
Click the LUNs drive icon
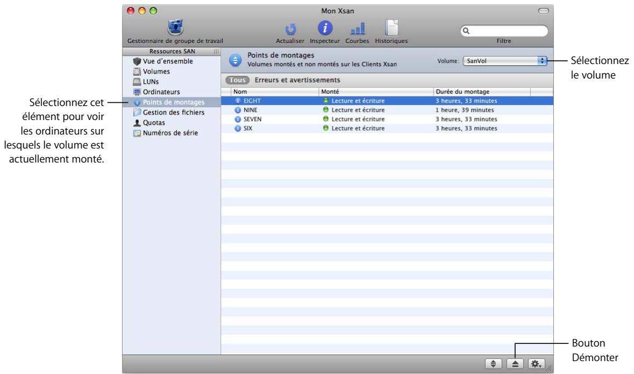pos(137,82)
